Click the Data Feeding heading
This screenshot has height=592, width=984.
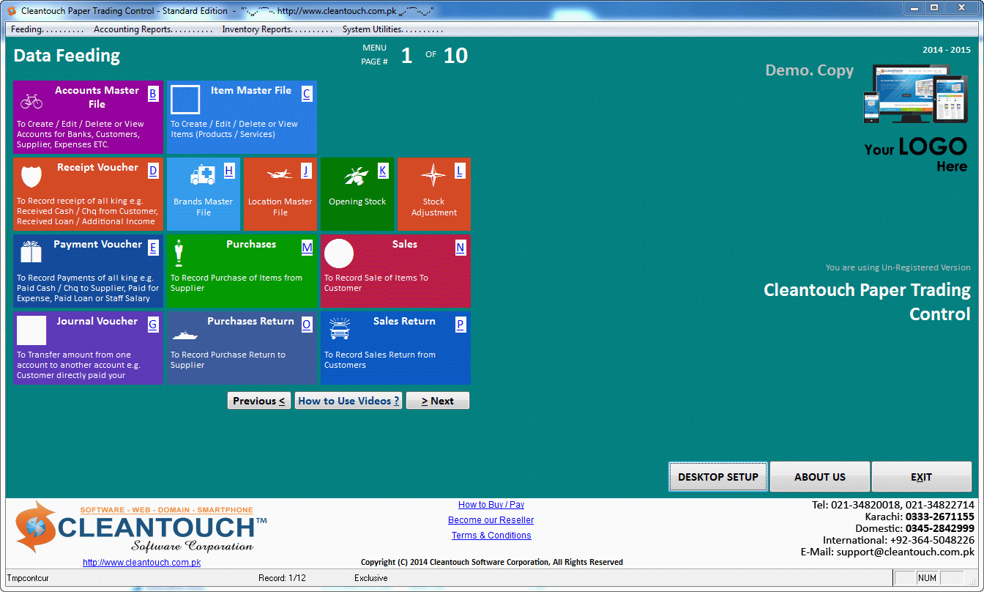(x=67, y=56)
